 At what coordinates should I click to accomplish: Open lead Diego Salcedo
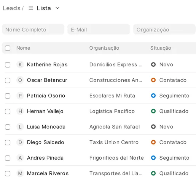pyautogui.click(x=45, y=143)
